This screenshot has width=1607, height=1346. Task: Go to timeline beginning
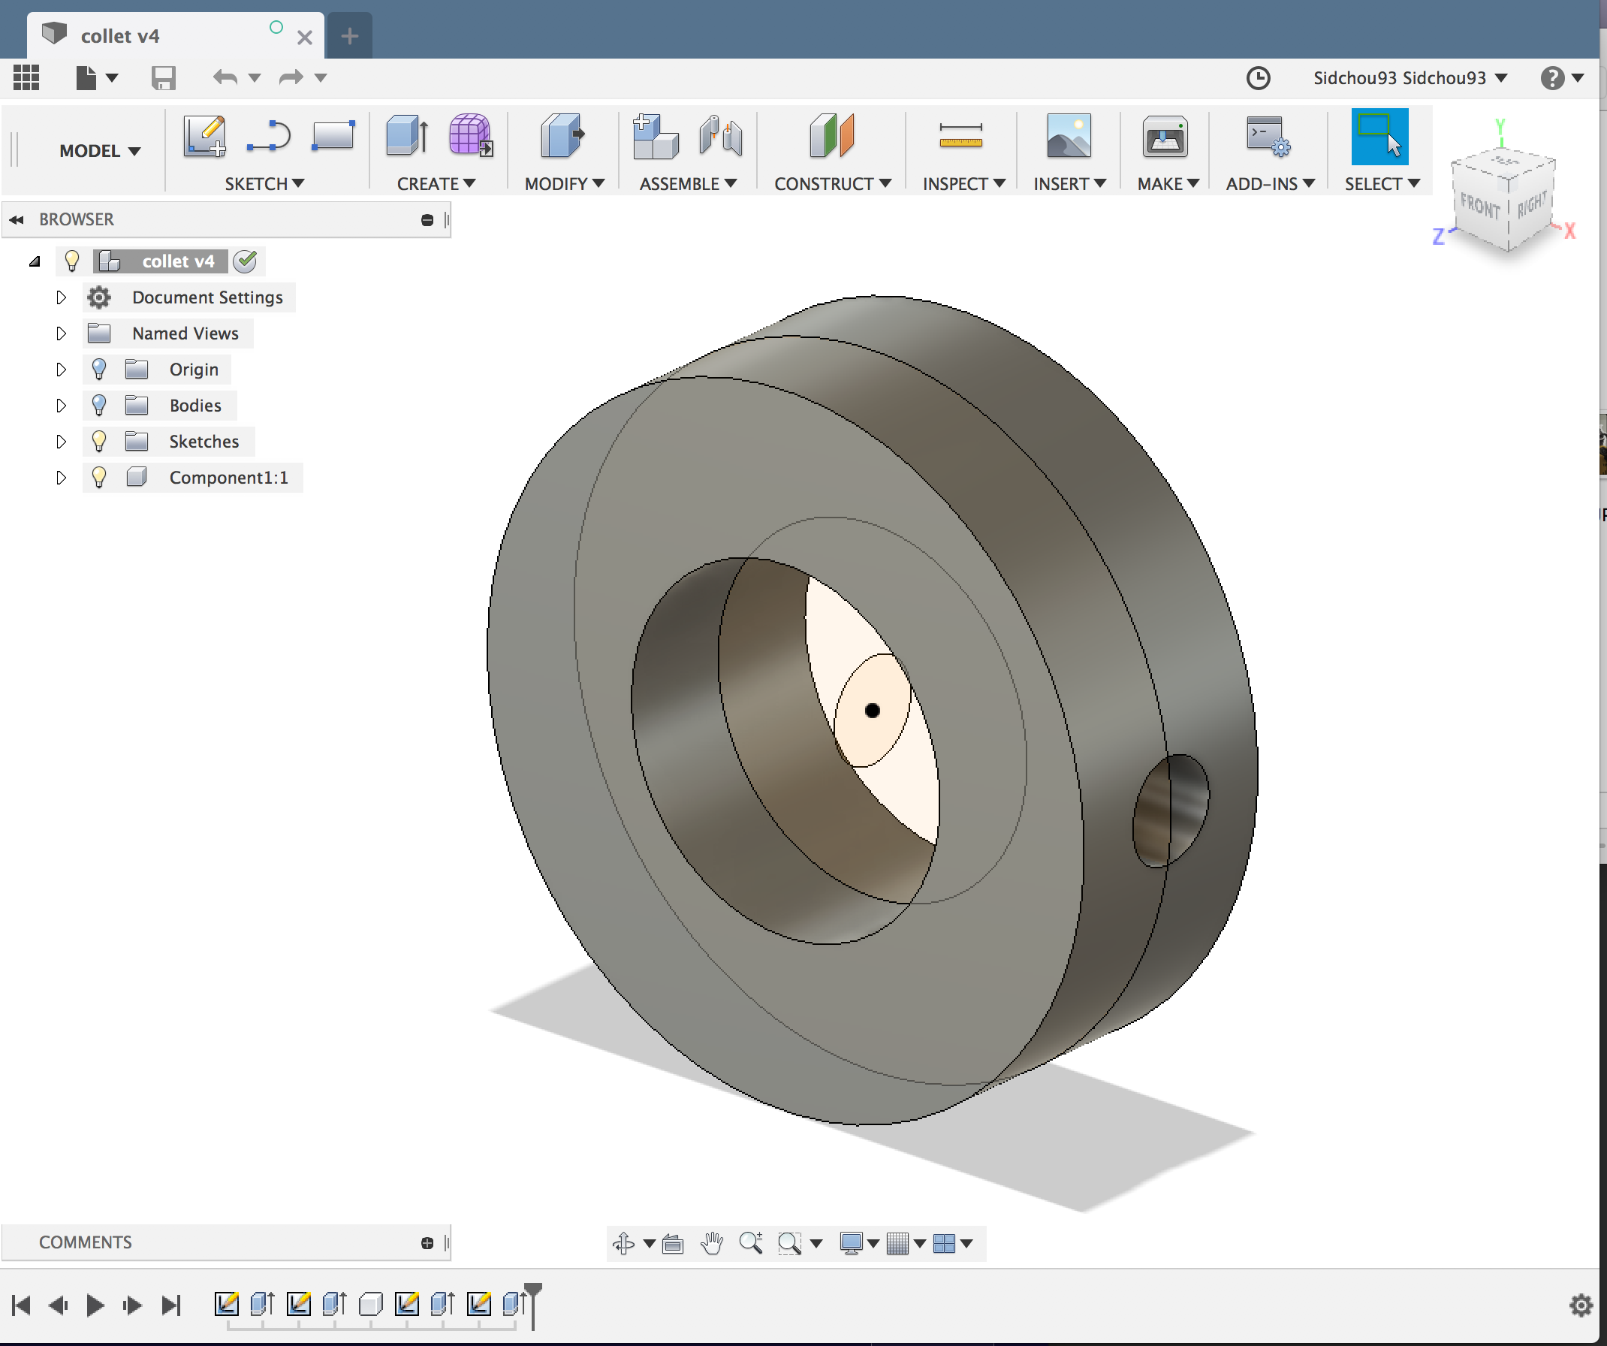[x=22, y=1305]
